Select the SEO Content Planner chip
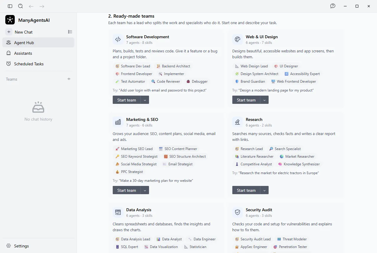The height and width of the screenshot is (253, 377). click(178, 149)
